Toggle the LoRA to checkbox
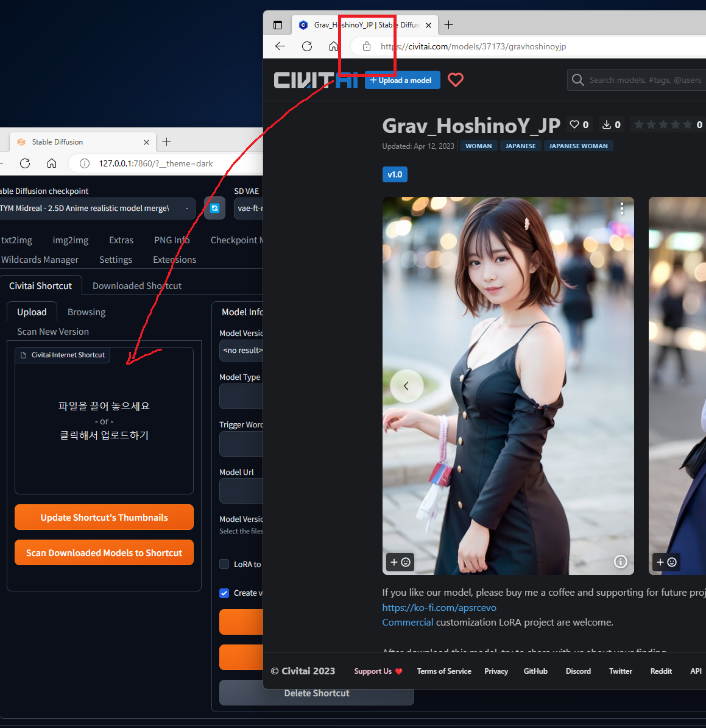Viewport: 706px width, 728px height. 225,564
